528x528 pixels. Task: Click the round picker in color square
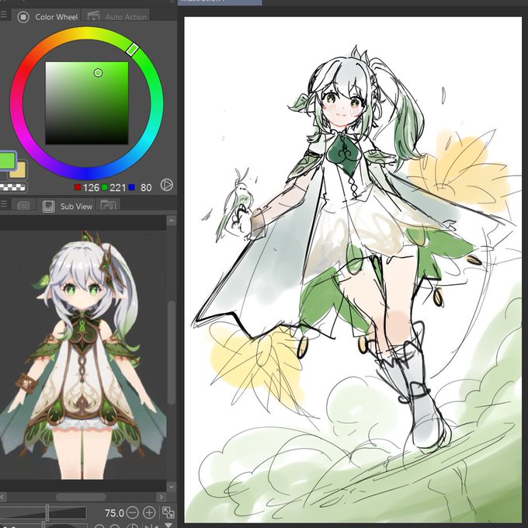point(98,73)
